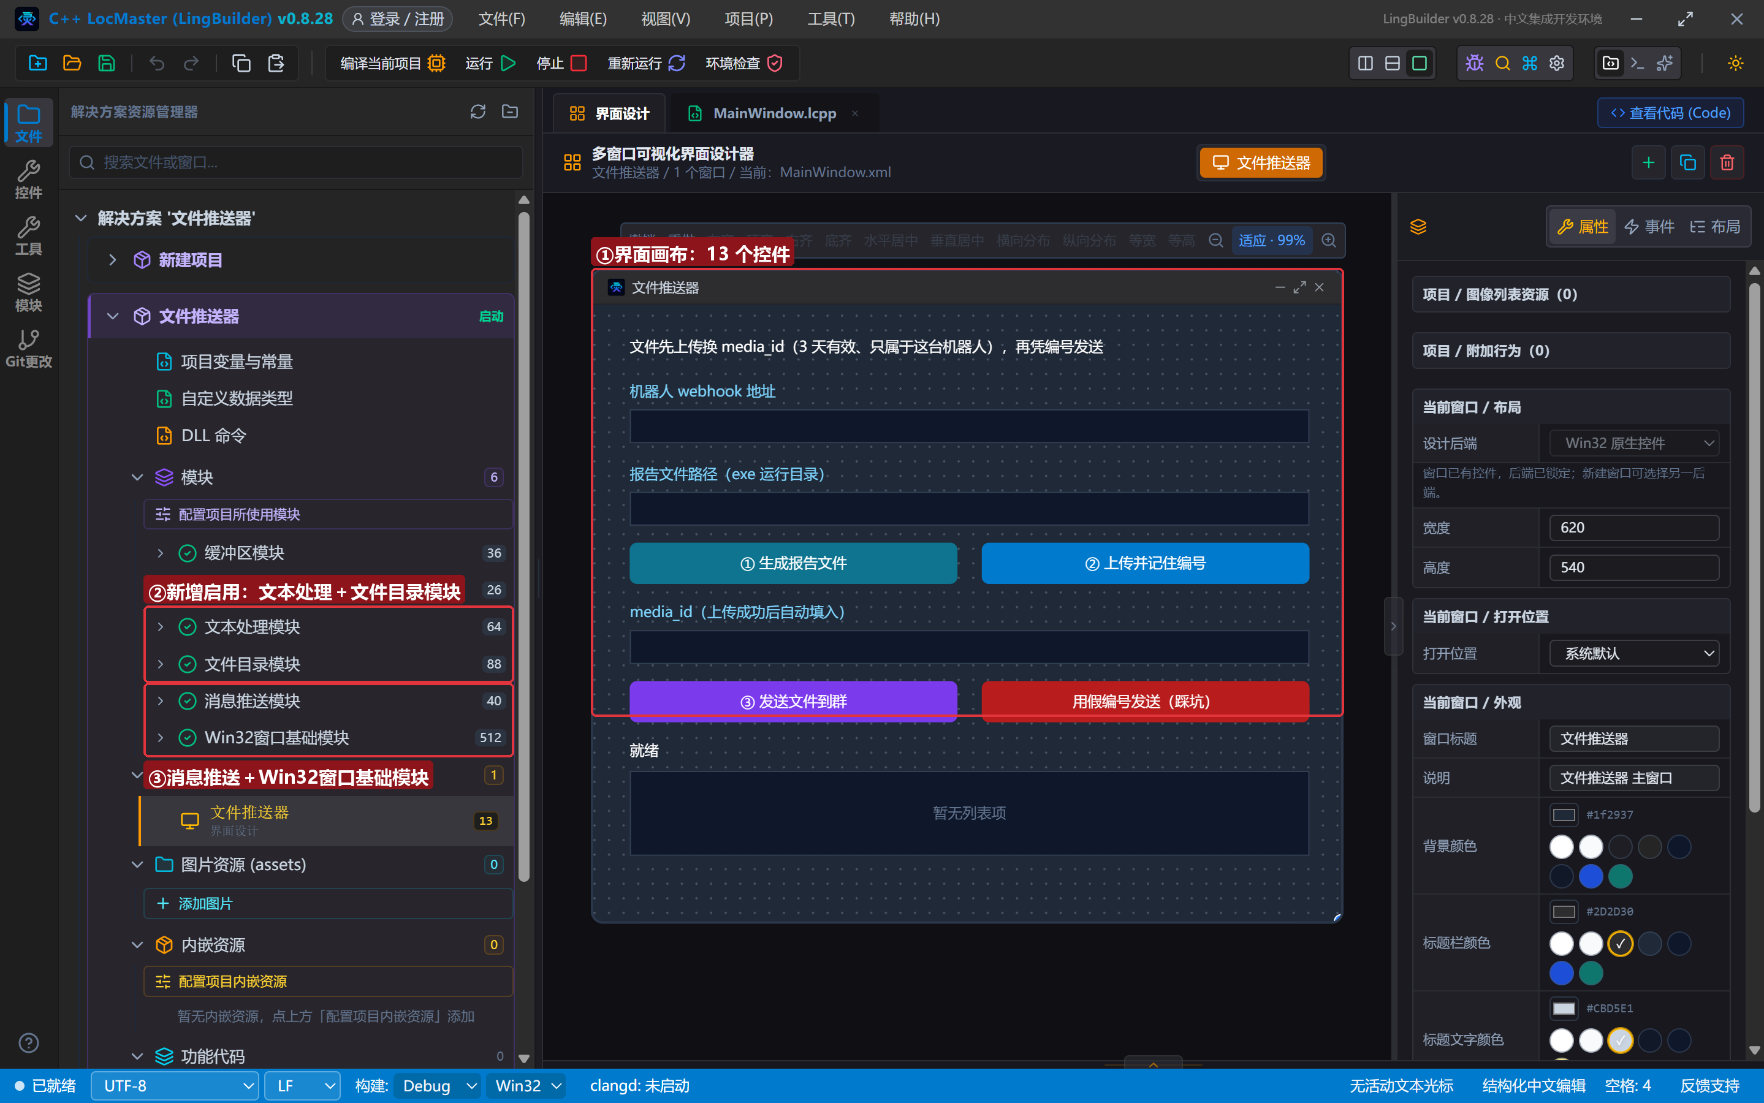Select the single pane layout toggle

[x=1419, y=63]
